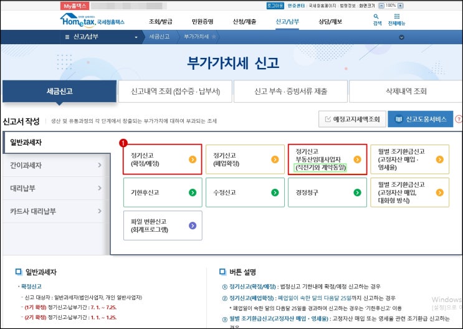Screen dimensions: 463x329
Task: Click hamburger icon beside 신고/납부
Action: click(x=67, y=37)
